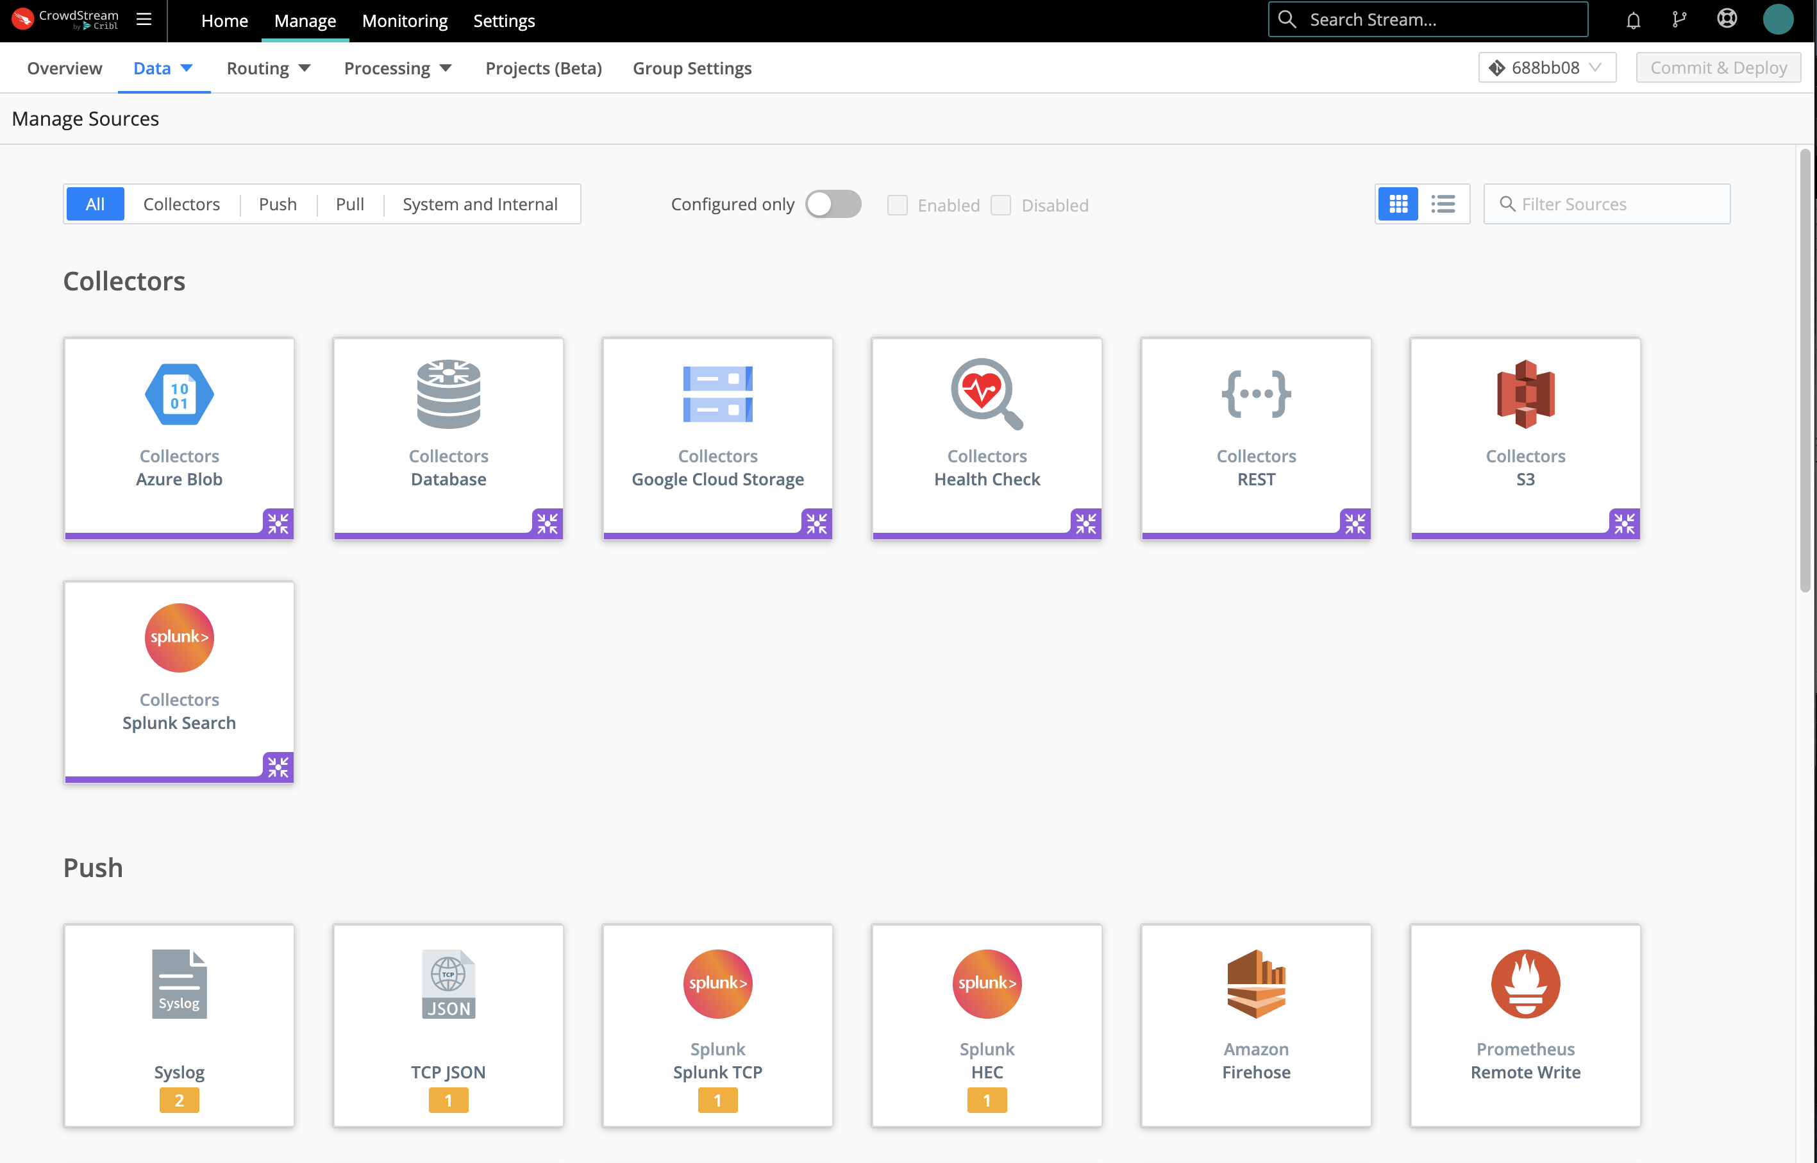Screen dimensions: 1817x1163
Task: Select the Group Settings tab
Action: [692, 68]
